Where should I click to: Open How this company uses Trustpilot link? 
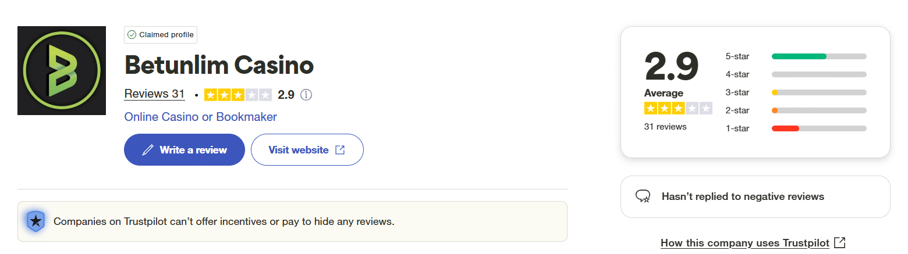[x=744, y=243]
